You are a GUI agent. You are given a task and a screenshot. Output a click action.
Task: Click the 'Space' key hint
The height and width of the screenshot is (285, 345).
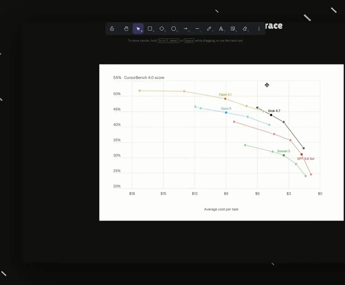point(189,41)
